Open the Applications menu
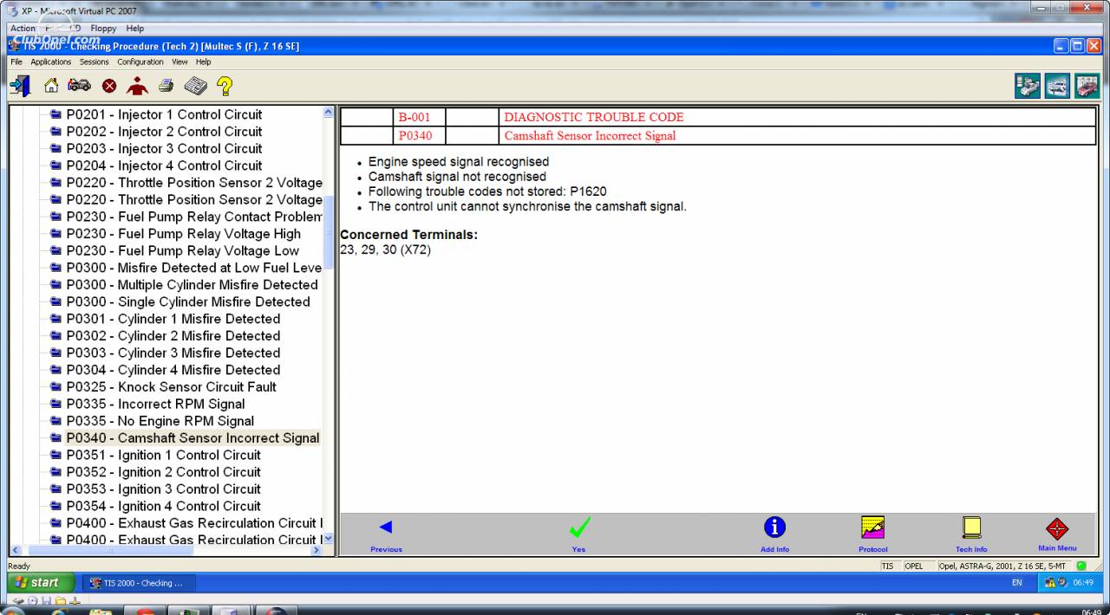 (x=51, y=62)
